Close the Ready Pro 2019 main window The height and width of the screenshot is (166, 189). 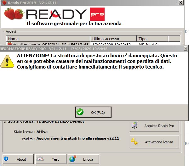pos(181,3)
